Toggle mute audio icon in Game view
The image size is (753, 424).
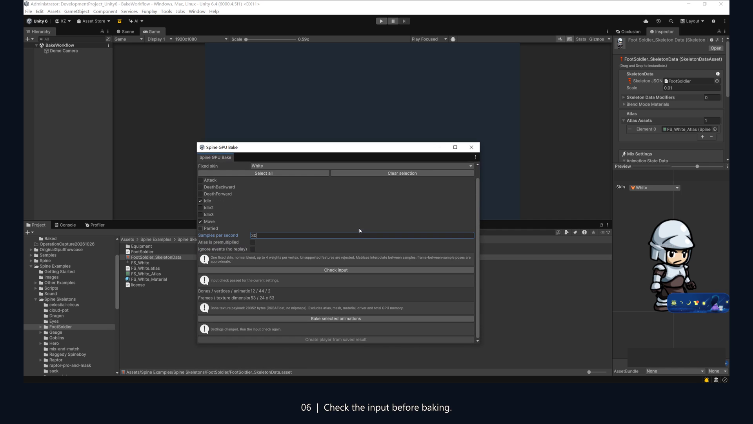(x=560, y=39)
